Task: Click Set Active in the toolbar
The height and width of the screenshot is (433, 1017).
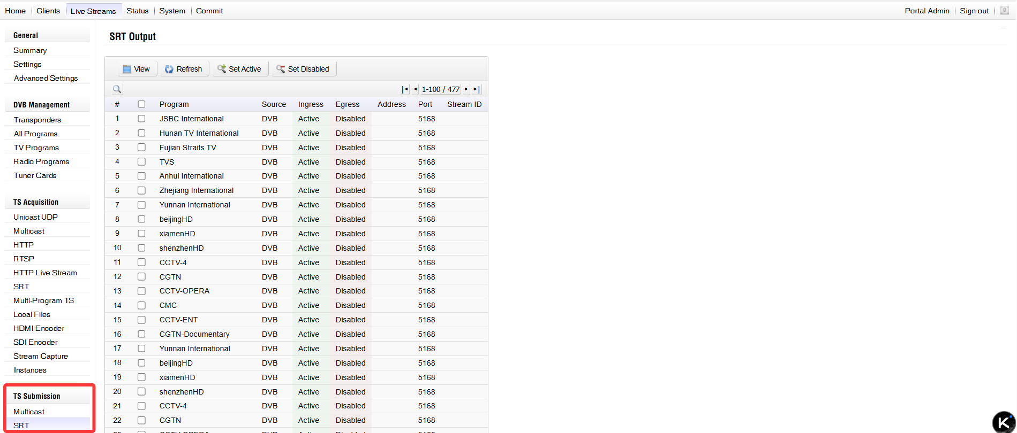Action: click(x=240, y=69)
